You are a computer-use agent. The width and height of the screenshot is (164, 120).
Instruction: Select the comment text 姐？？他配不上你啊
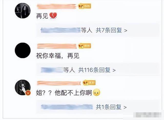click(64, 93)
